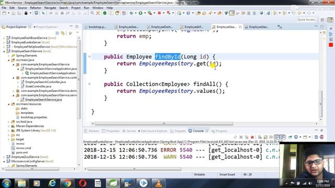Click the red Terminate console icon

[x=252, y=137]
